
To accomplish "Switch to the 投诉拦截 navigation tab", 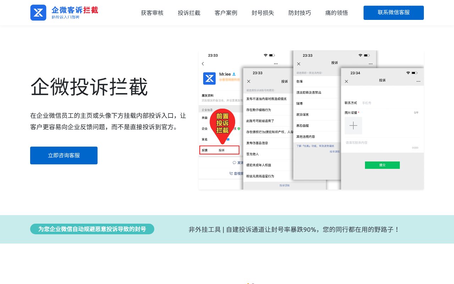I will click(x=189, y=13).
